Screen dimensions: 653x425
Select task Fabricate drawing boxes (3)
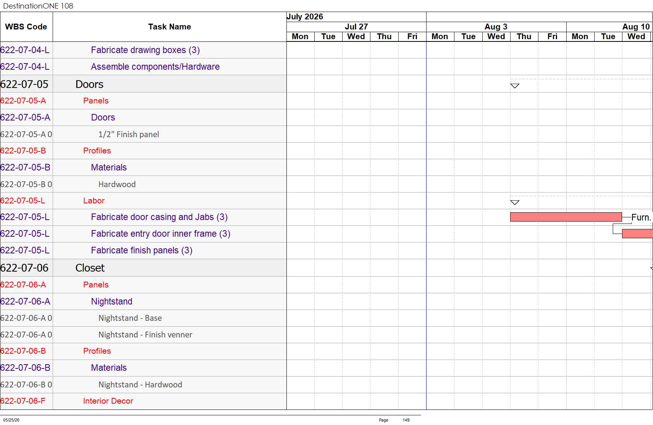(145, 50)
